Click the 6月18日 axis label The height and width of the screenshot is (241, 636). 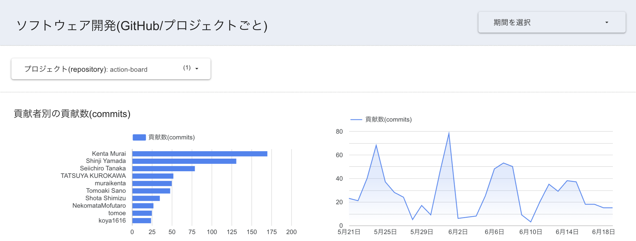(604, 232)
